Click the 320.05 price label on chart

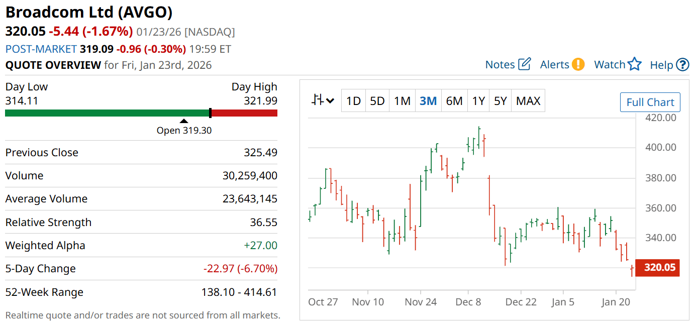[659, 267]
